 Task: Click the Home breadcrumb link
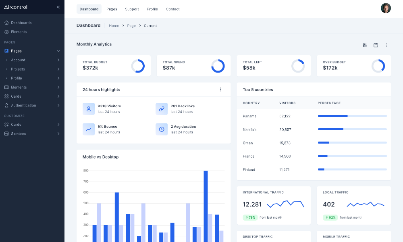pos(114,25)
